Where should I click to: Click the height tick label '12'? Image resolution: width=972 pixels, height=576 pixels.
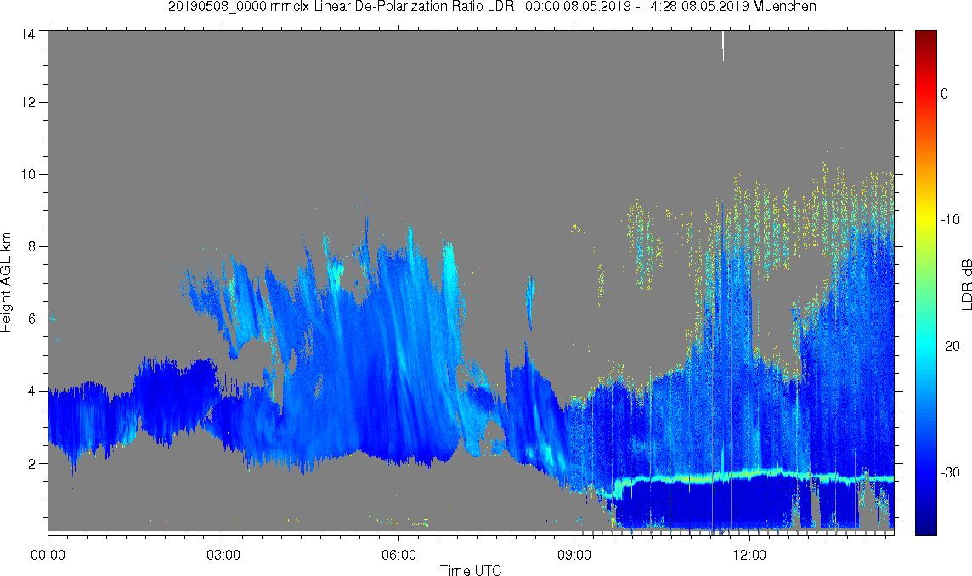26,102
